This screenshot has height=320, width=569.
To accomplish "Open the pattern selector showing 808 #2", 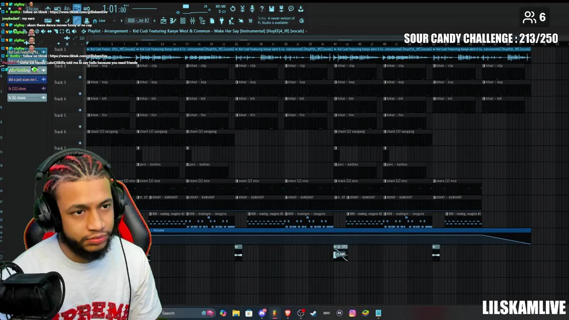I will click(x=139, y=20).
